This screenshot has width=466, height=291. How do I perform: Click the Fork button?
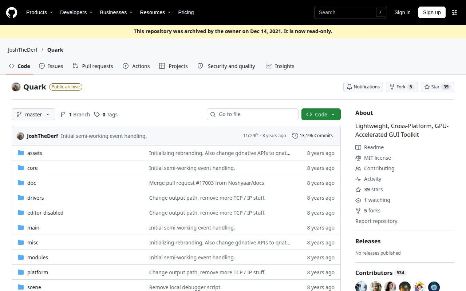click(402, 87)
